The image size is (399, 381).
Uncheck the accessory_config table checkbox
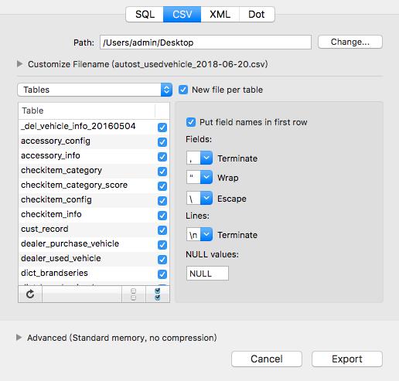click(162, 142)
